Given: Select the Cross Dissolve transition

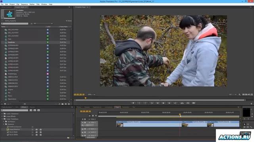Looking at the screenshot, I should click(x=14, y=129).
